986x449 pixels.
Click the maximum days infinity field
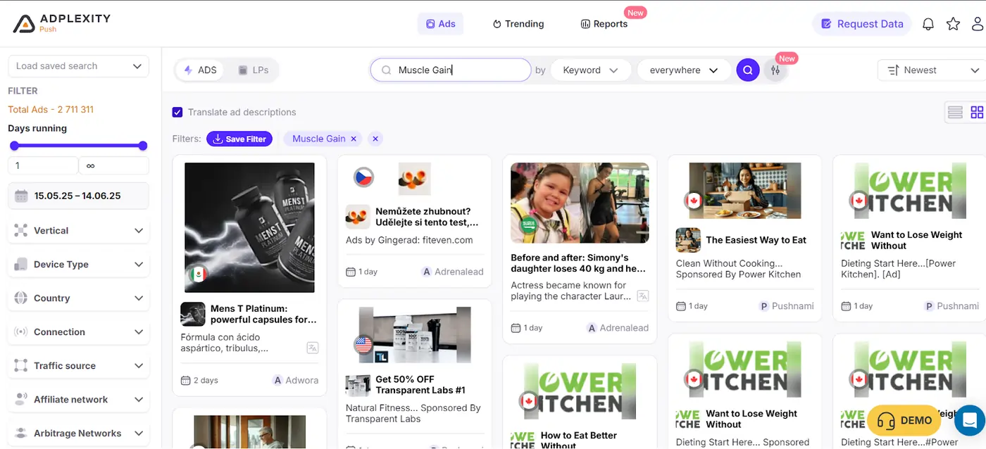point(114,166)
